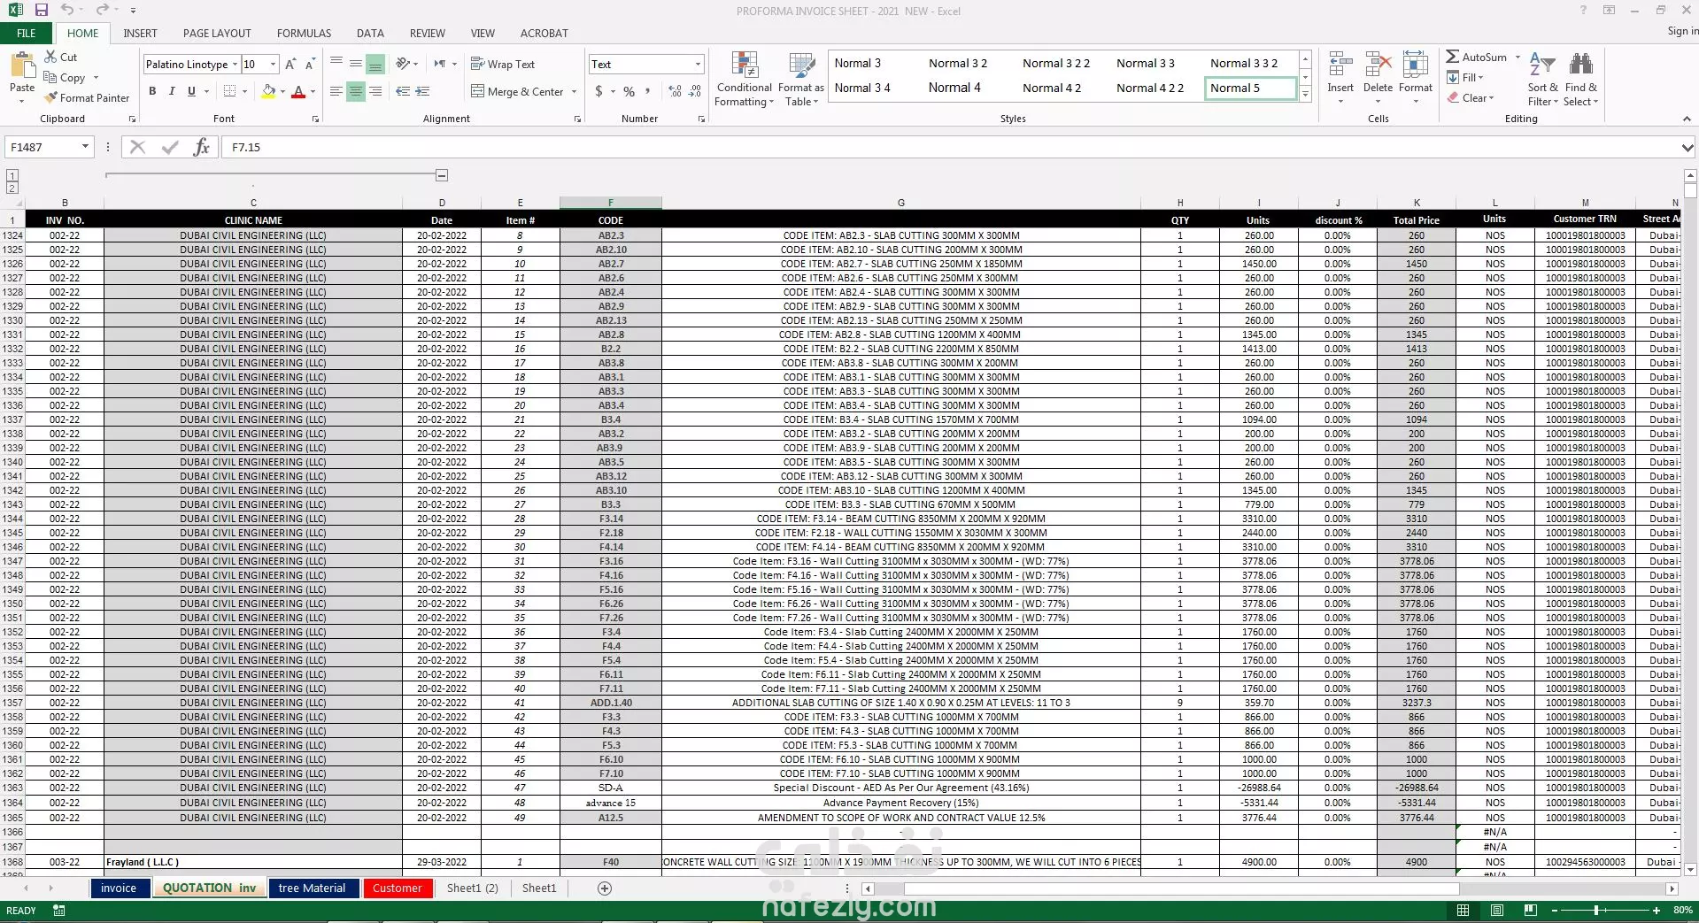The height and width of the screenshot is (923, 1699).
Task: Click the zoom slider handle
Action: [1596, 910]
